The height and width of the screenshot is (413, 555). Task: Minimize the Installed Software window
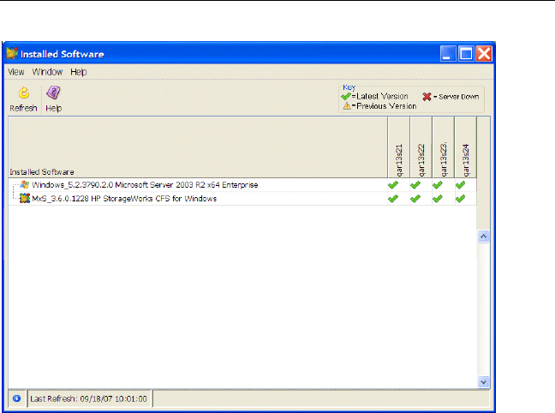click(x=448, y=54)
